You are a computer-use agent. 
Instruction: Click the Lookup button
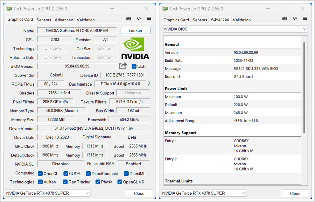135,31
